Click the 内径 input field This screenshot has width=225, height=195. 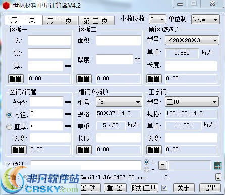[46, 114]
